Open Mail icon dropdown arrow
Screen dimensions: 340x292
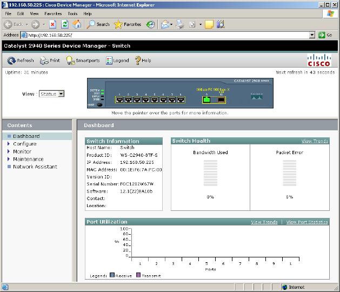(x=171, y=24)
